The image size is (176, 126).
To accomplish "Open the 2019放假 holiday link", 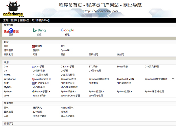I will [x=37, y=112].
